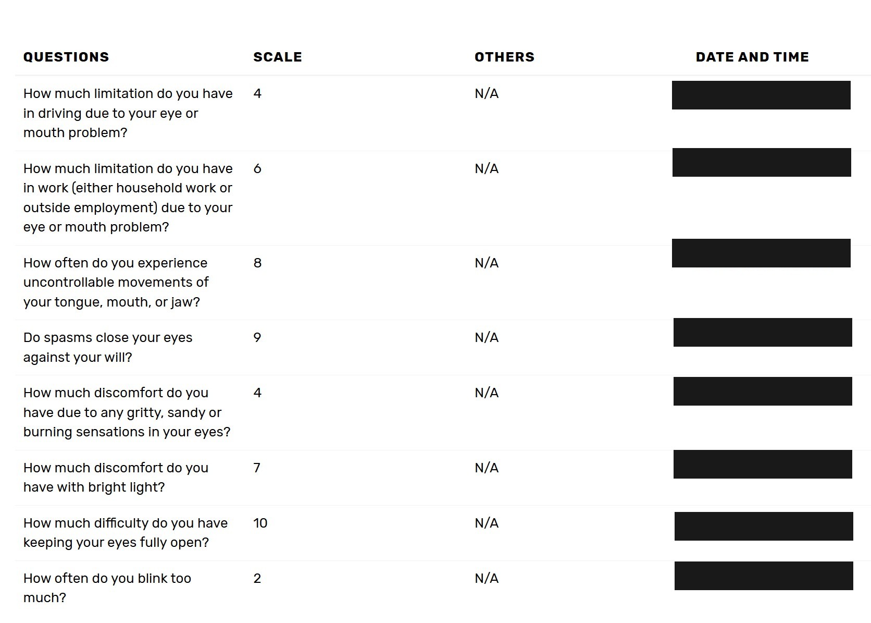The width and height of the screenshot is (871, 623).
Task: Click scale value 8 for uncontrollable movements
Action: (x=257, y=263)
